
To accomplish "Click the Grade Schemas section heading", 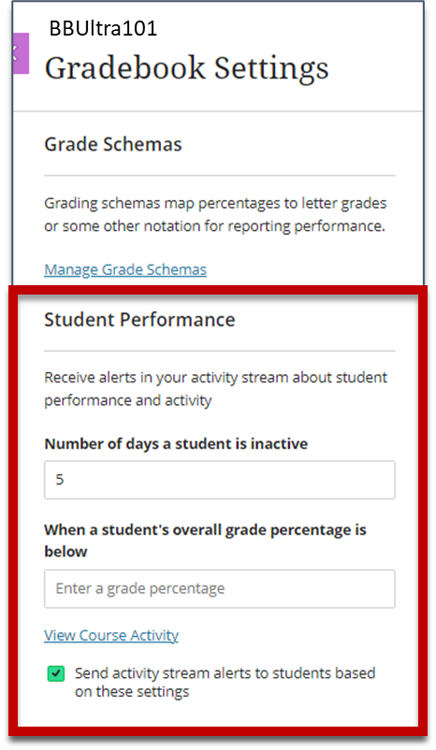I will [x=113, y=144].
